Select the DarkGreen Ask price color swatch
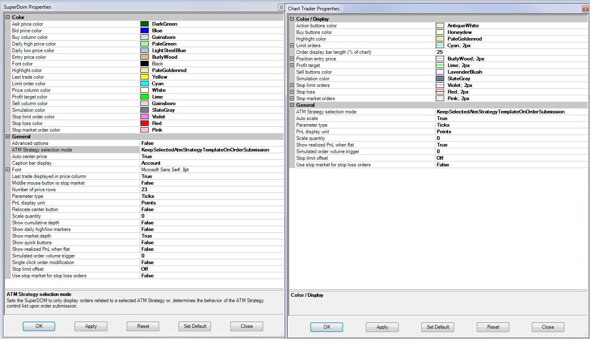This screenshot has width=590, height=339. click(x=145, y=24)
